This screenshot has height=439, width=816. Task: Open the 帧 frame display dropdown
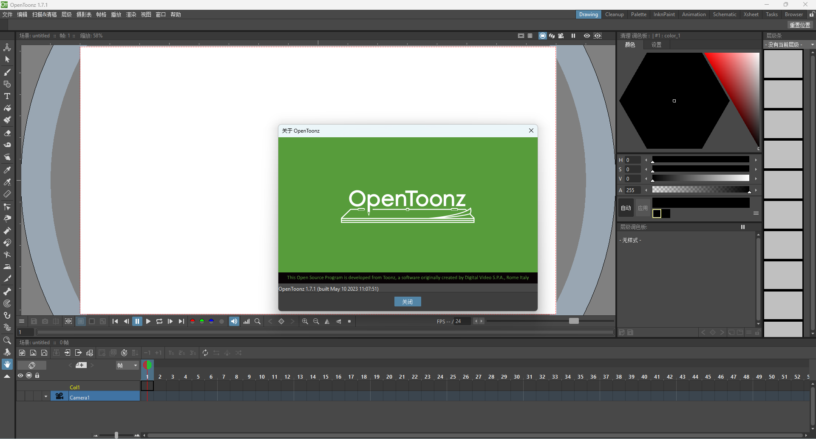127,365
